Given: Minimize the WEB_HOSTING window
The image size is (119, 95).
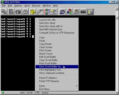Looking at the screenshot, I should 110,2.
